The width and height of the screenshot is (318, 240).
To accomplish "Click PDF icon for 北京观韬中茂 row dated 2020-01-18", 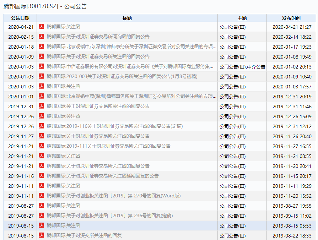I will click(41, 47).
